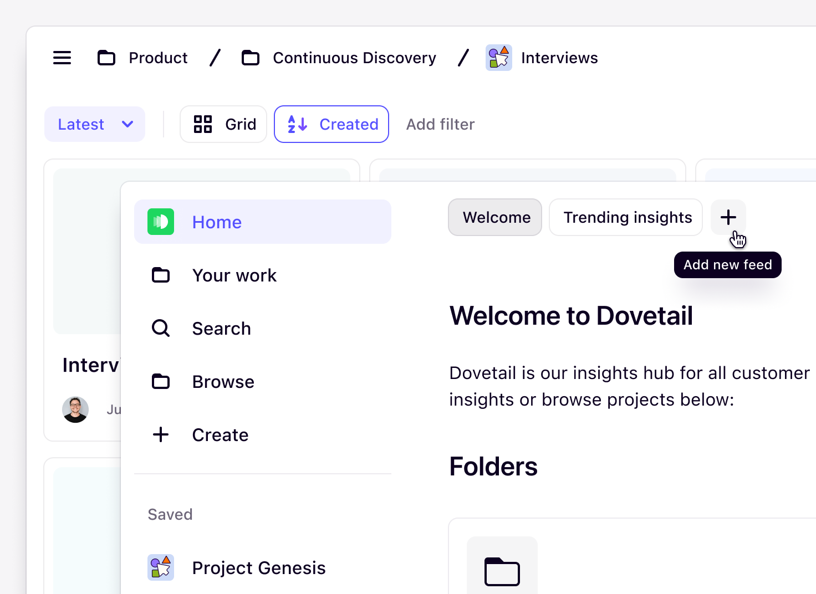Open the hamburger navigation menu
Viewport: 816px width, 594px height.
coord(62,58)
